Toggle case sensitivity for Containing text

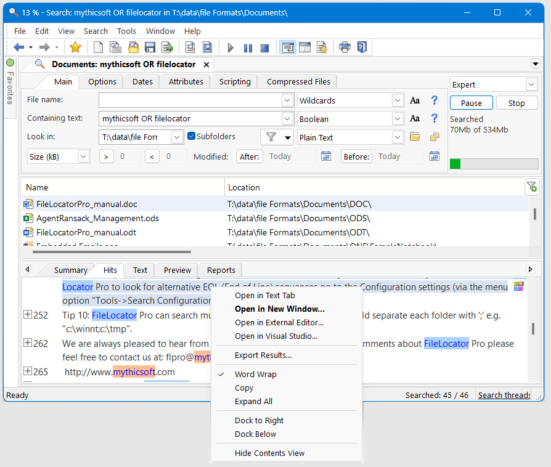(x=415, y=118)
